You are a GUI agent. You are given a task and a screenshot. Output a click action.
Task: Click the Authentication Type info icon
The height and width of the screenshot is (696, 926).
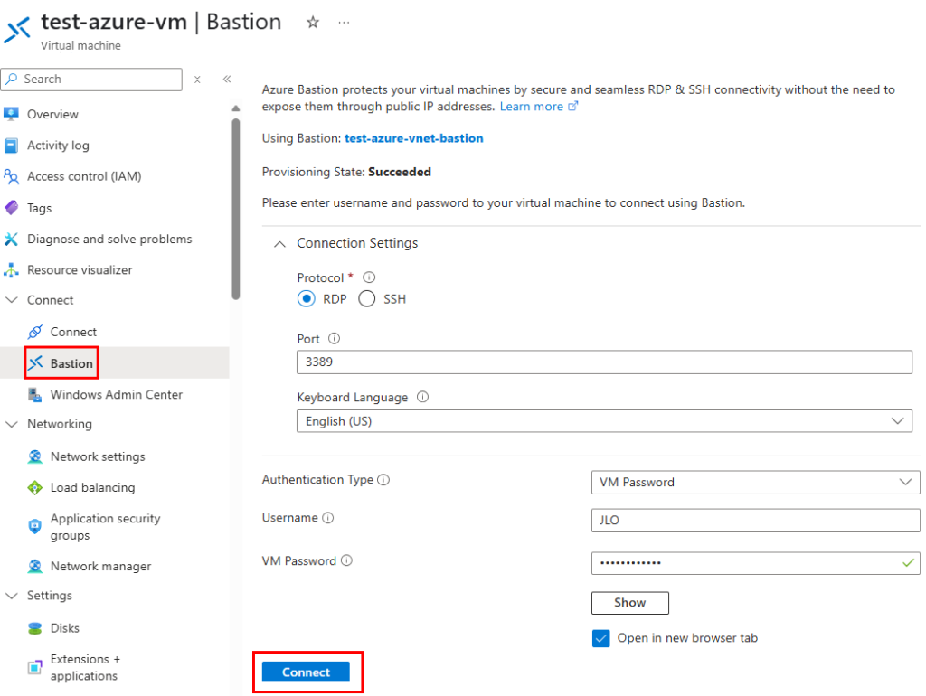pyautogui.click(x=383, y=479)
